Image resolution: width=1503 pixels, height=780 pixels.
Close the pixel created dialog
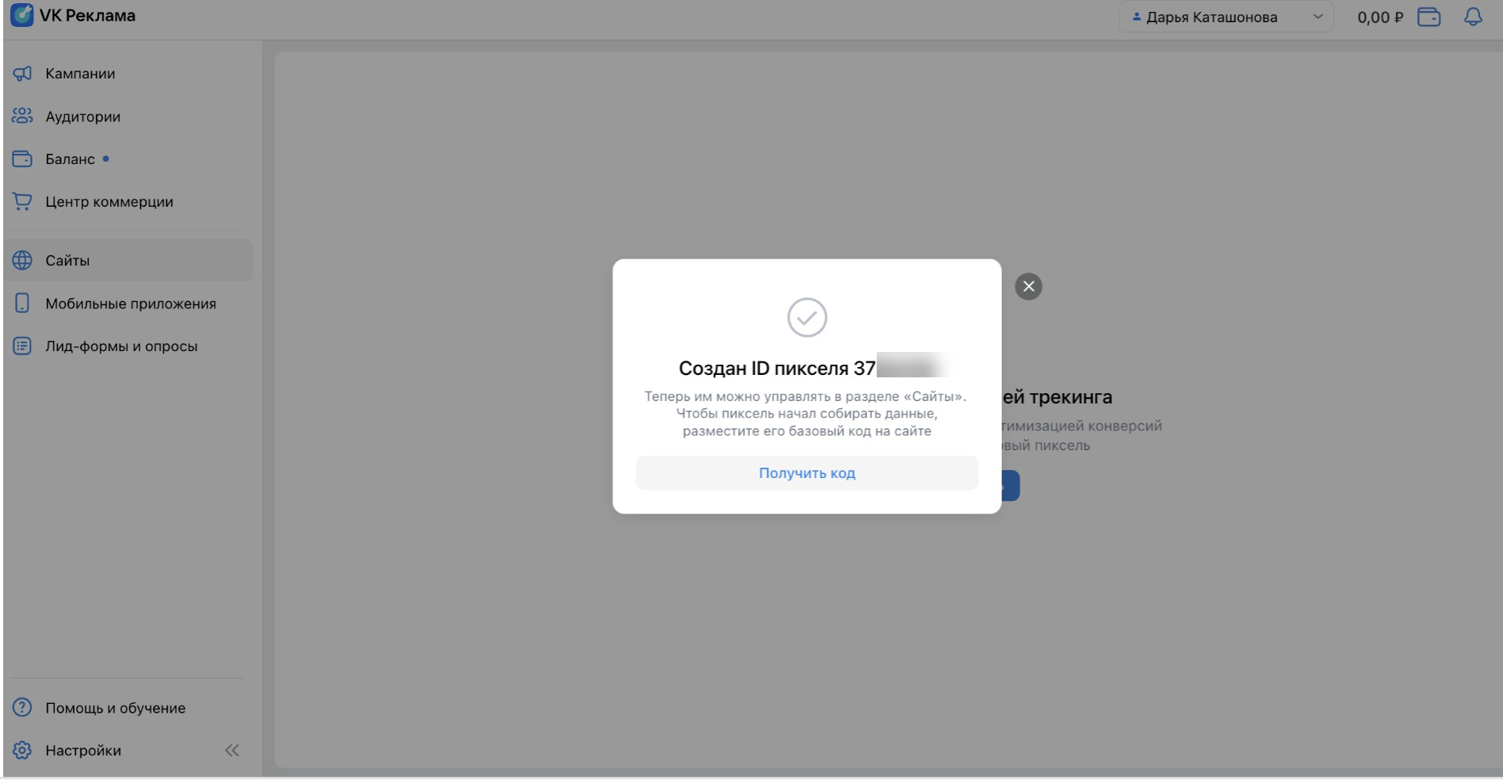(1028, 286)
